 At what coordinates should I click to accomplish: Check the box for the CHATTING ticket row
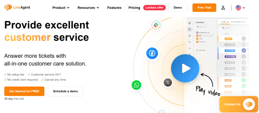point(221,51)
